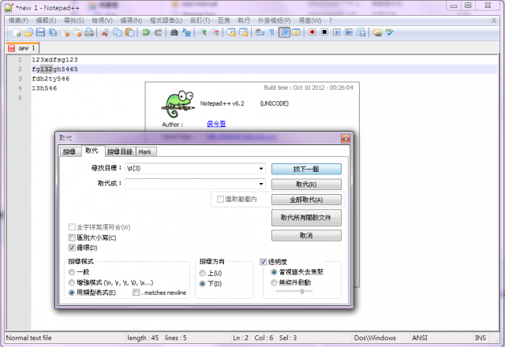
Task: Open the 編輯(E) menu
Action: point(46,21)
